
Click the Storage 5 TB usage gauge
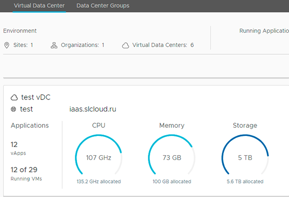click(245, 155)
